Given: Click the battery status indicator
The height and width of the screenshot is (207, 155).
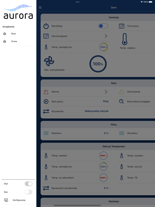Looking at the screenshot, I should tap(151, 2).
